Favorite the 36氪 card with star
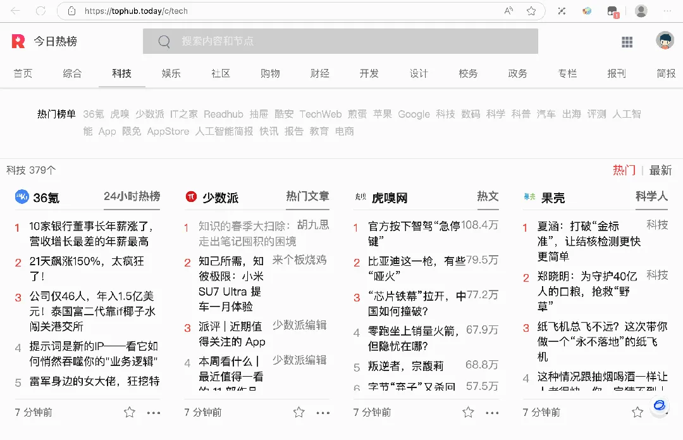Image resolution: width=683 pixels, height=440 pixels. click(130, 412)
